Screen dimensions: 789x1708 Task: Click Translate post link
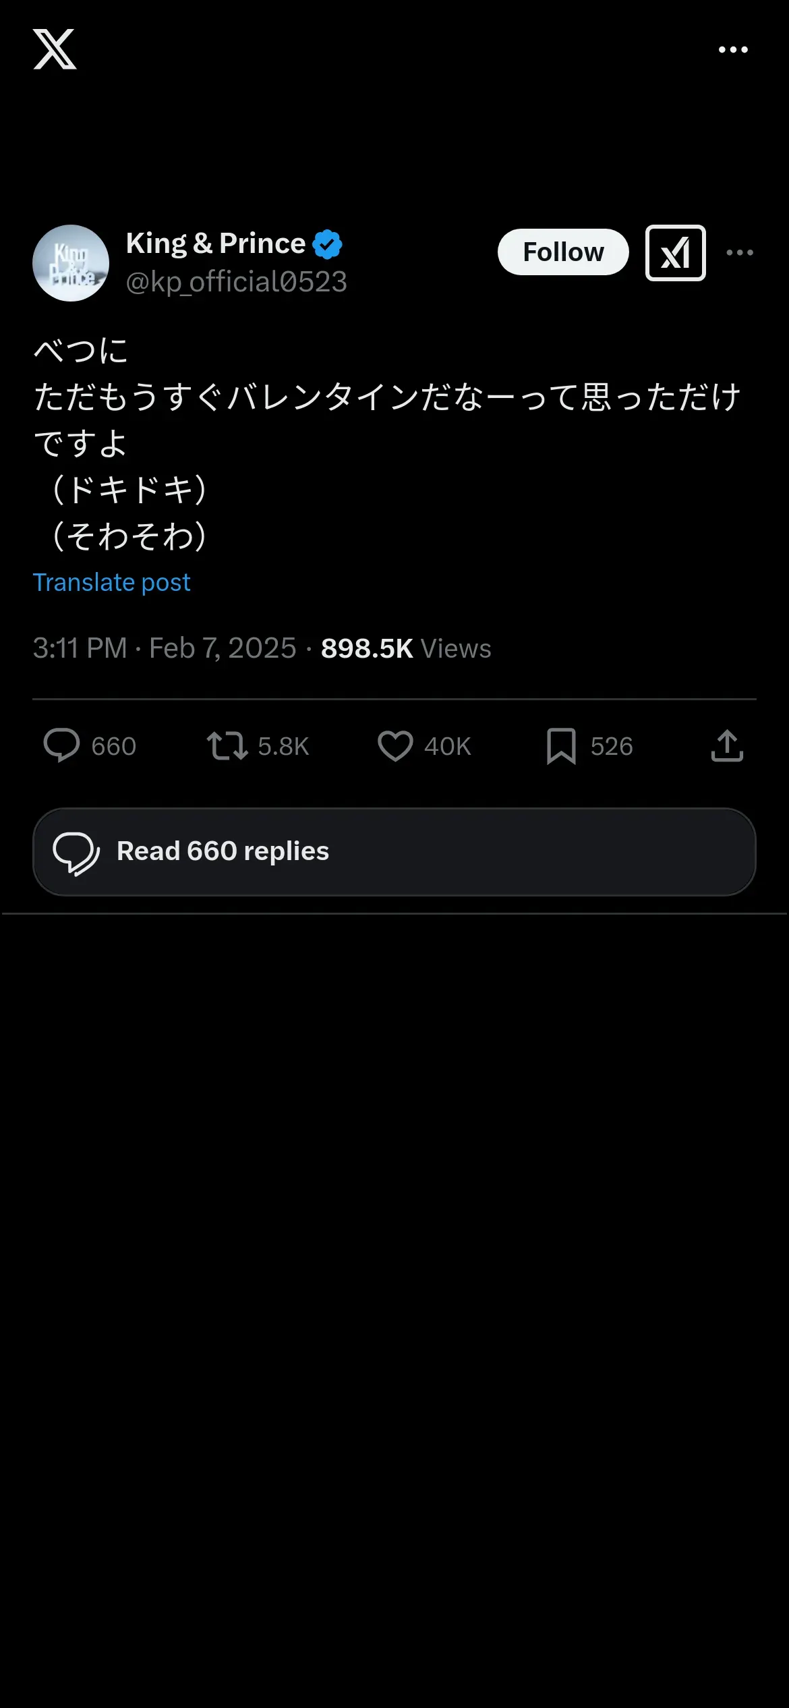(112, 582)
